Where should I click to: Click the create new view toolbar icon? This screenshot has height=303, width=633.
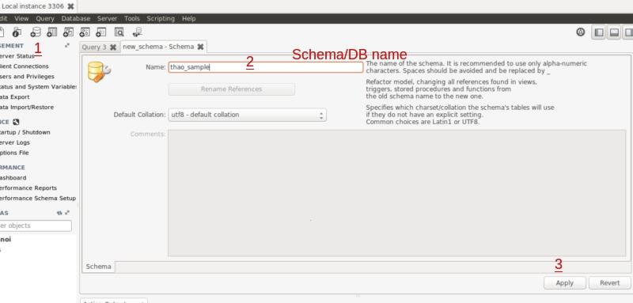coord(68,32)
